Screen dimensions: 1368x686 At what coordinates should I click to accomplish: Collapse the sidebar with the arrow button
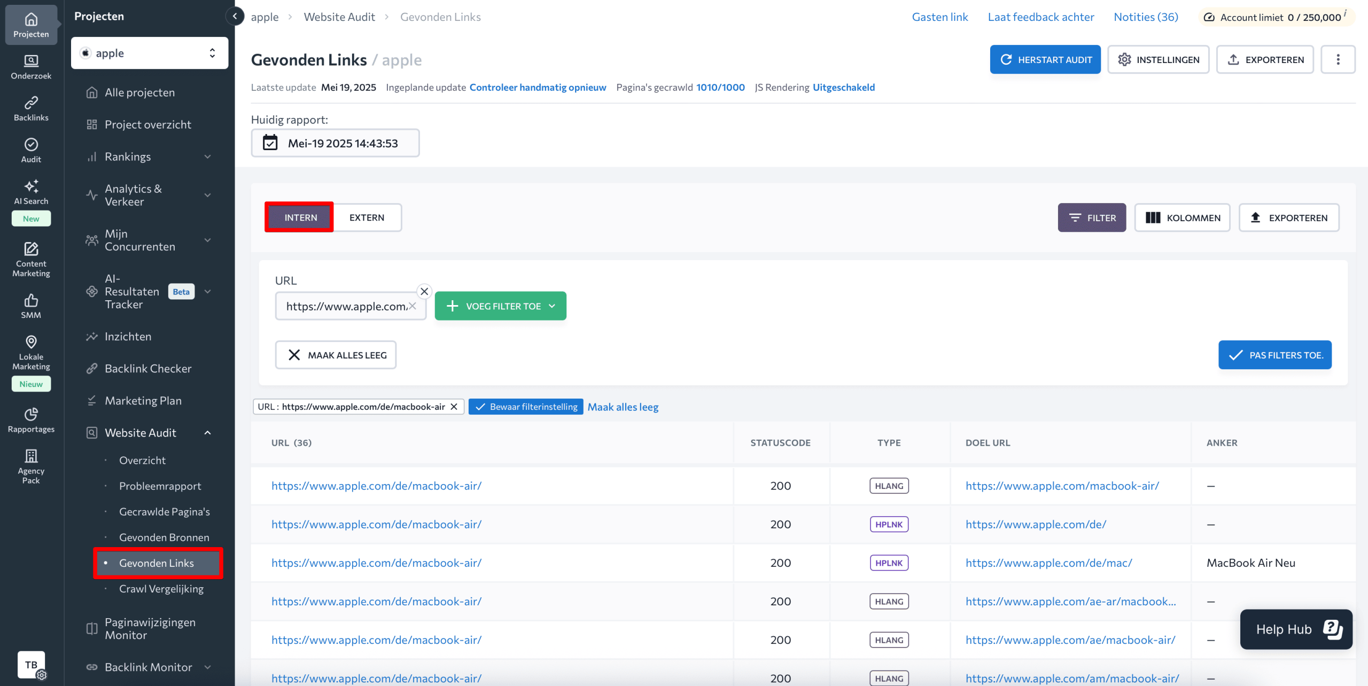coord(235,16)
